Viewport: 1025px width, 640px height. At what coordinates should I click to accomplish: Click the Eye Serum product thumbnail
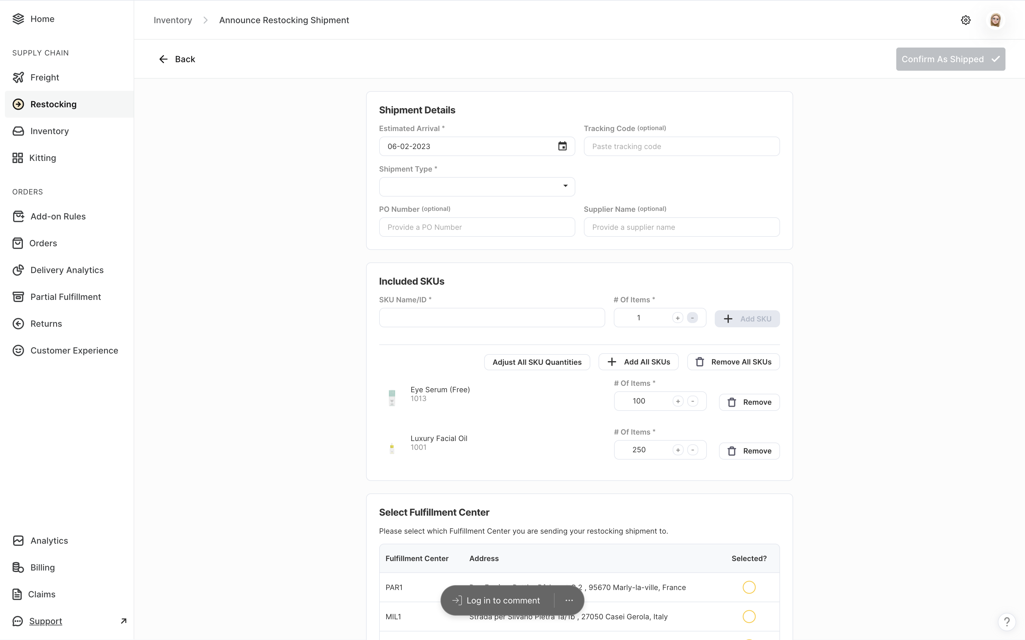(392, 397)
